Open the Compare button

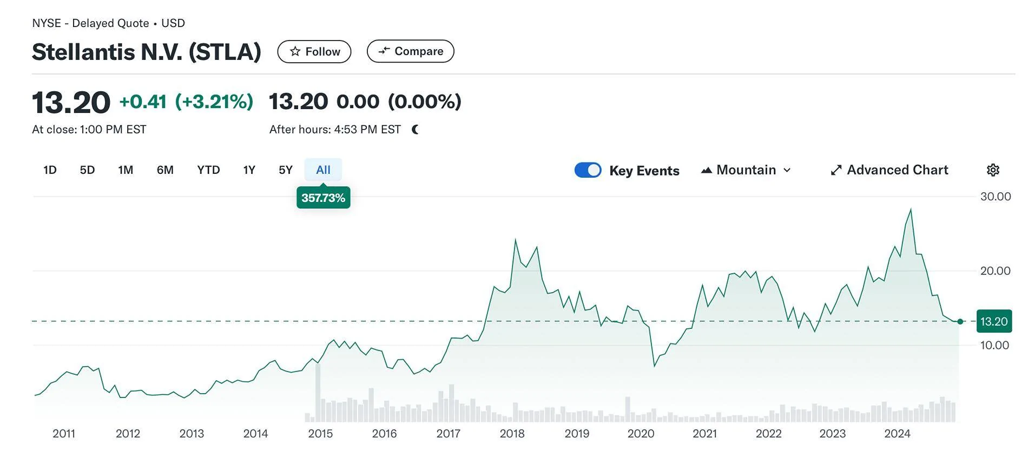coord(411,51)
